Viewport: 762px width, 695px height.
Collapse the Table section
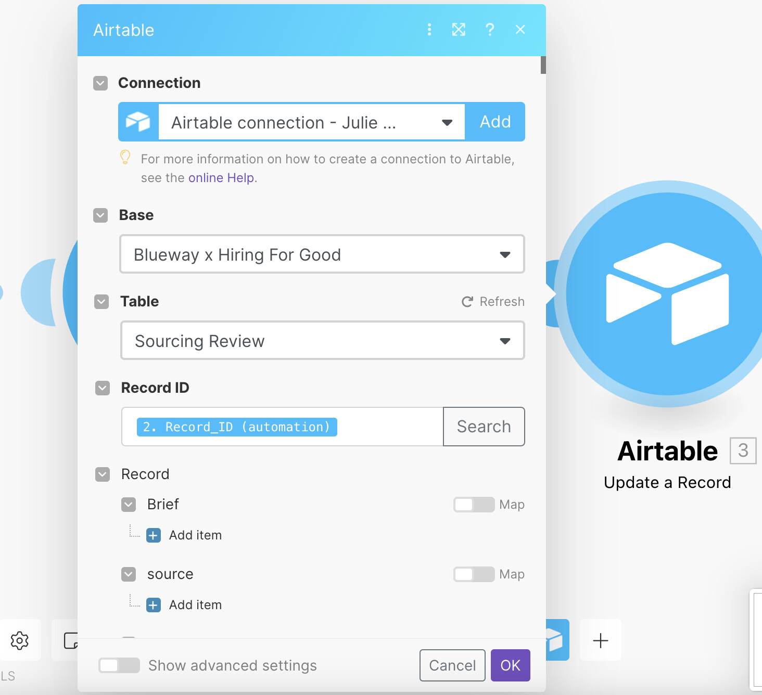[x=101, y=302]
